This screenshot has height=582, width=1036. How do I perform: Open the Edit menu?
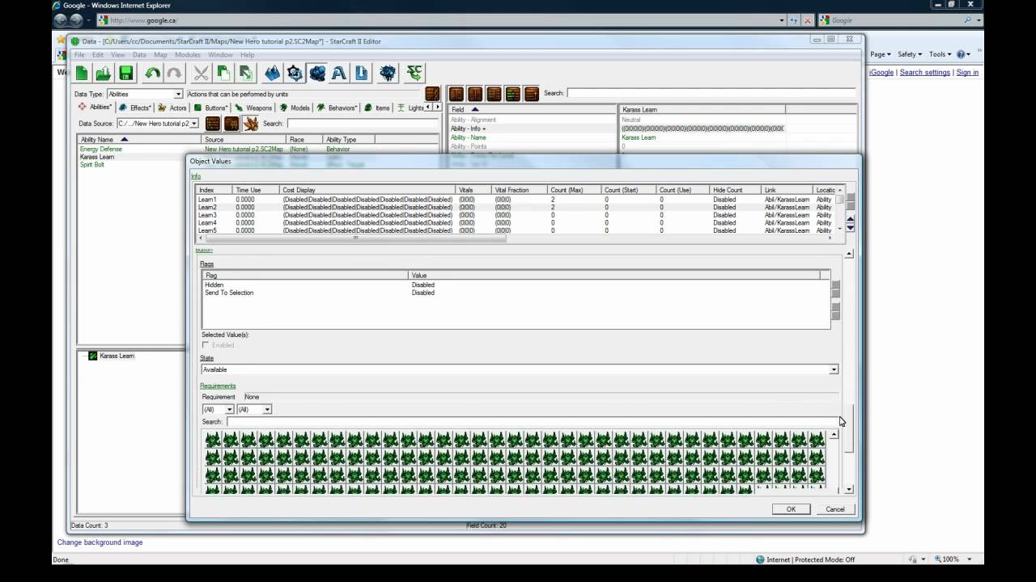[98, 55]
